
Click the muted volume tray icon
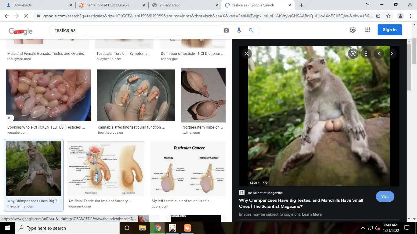[377, 228]
